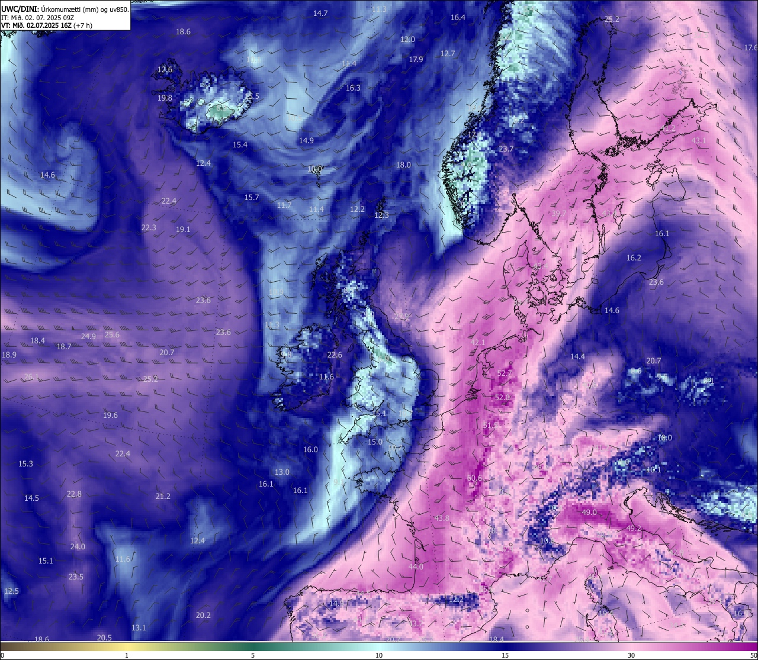The image size is (758, 660).
Task: Click the map value 49.0
Action: click(589, 513)
